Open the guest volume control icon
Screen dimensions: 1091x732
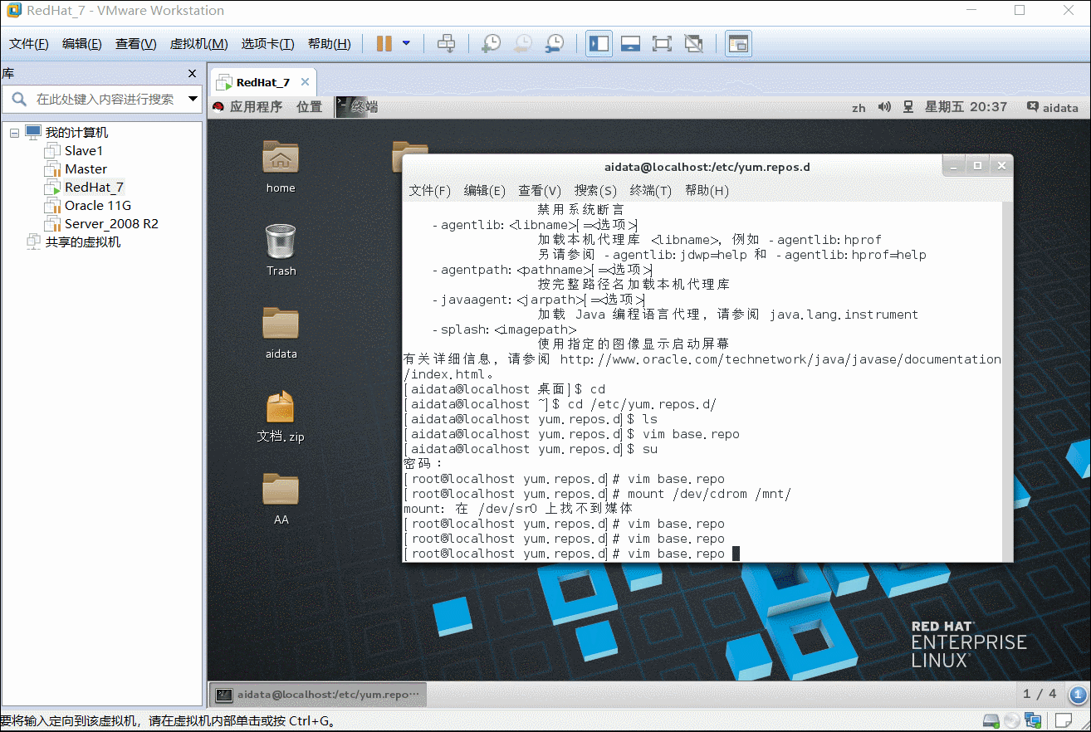pos(884,107)
